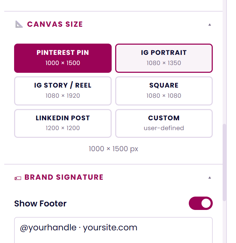Click the 1080 × 1920 caption under IG Story
The image size is (236, 243).
point(63,96)
